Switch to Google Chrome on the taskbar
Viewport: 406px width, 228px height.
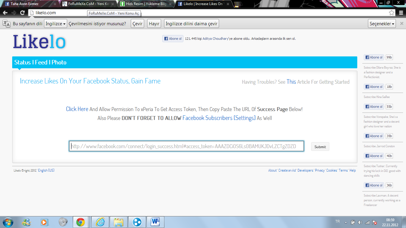click(x=81, y=222)
